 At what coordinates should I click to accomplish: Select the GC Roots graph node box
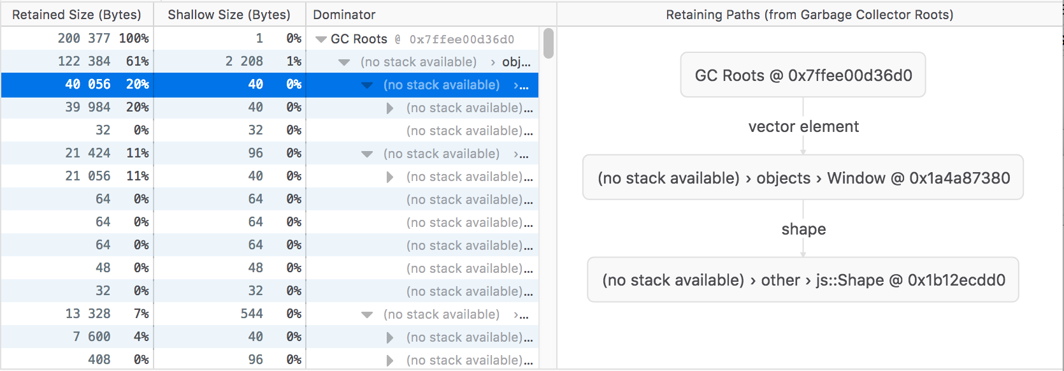[x=803, y=75]
